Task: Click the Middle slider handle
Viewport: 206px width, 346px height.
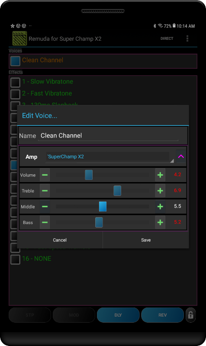Action: [103, 207]
